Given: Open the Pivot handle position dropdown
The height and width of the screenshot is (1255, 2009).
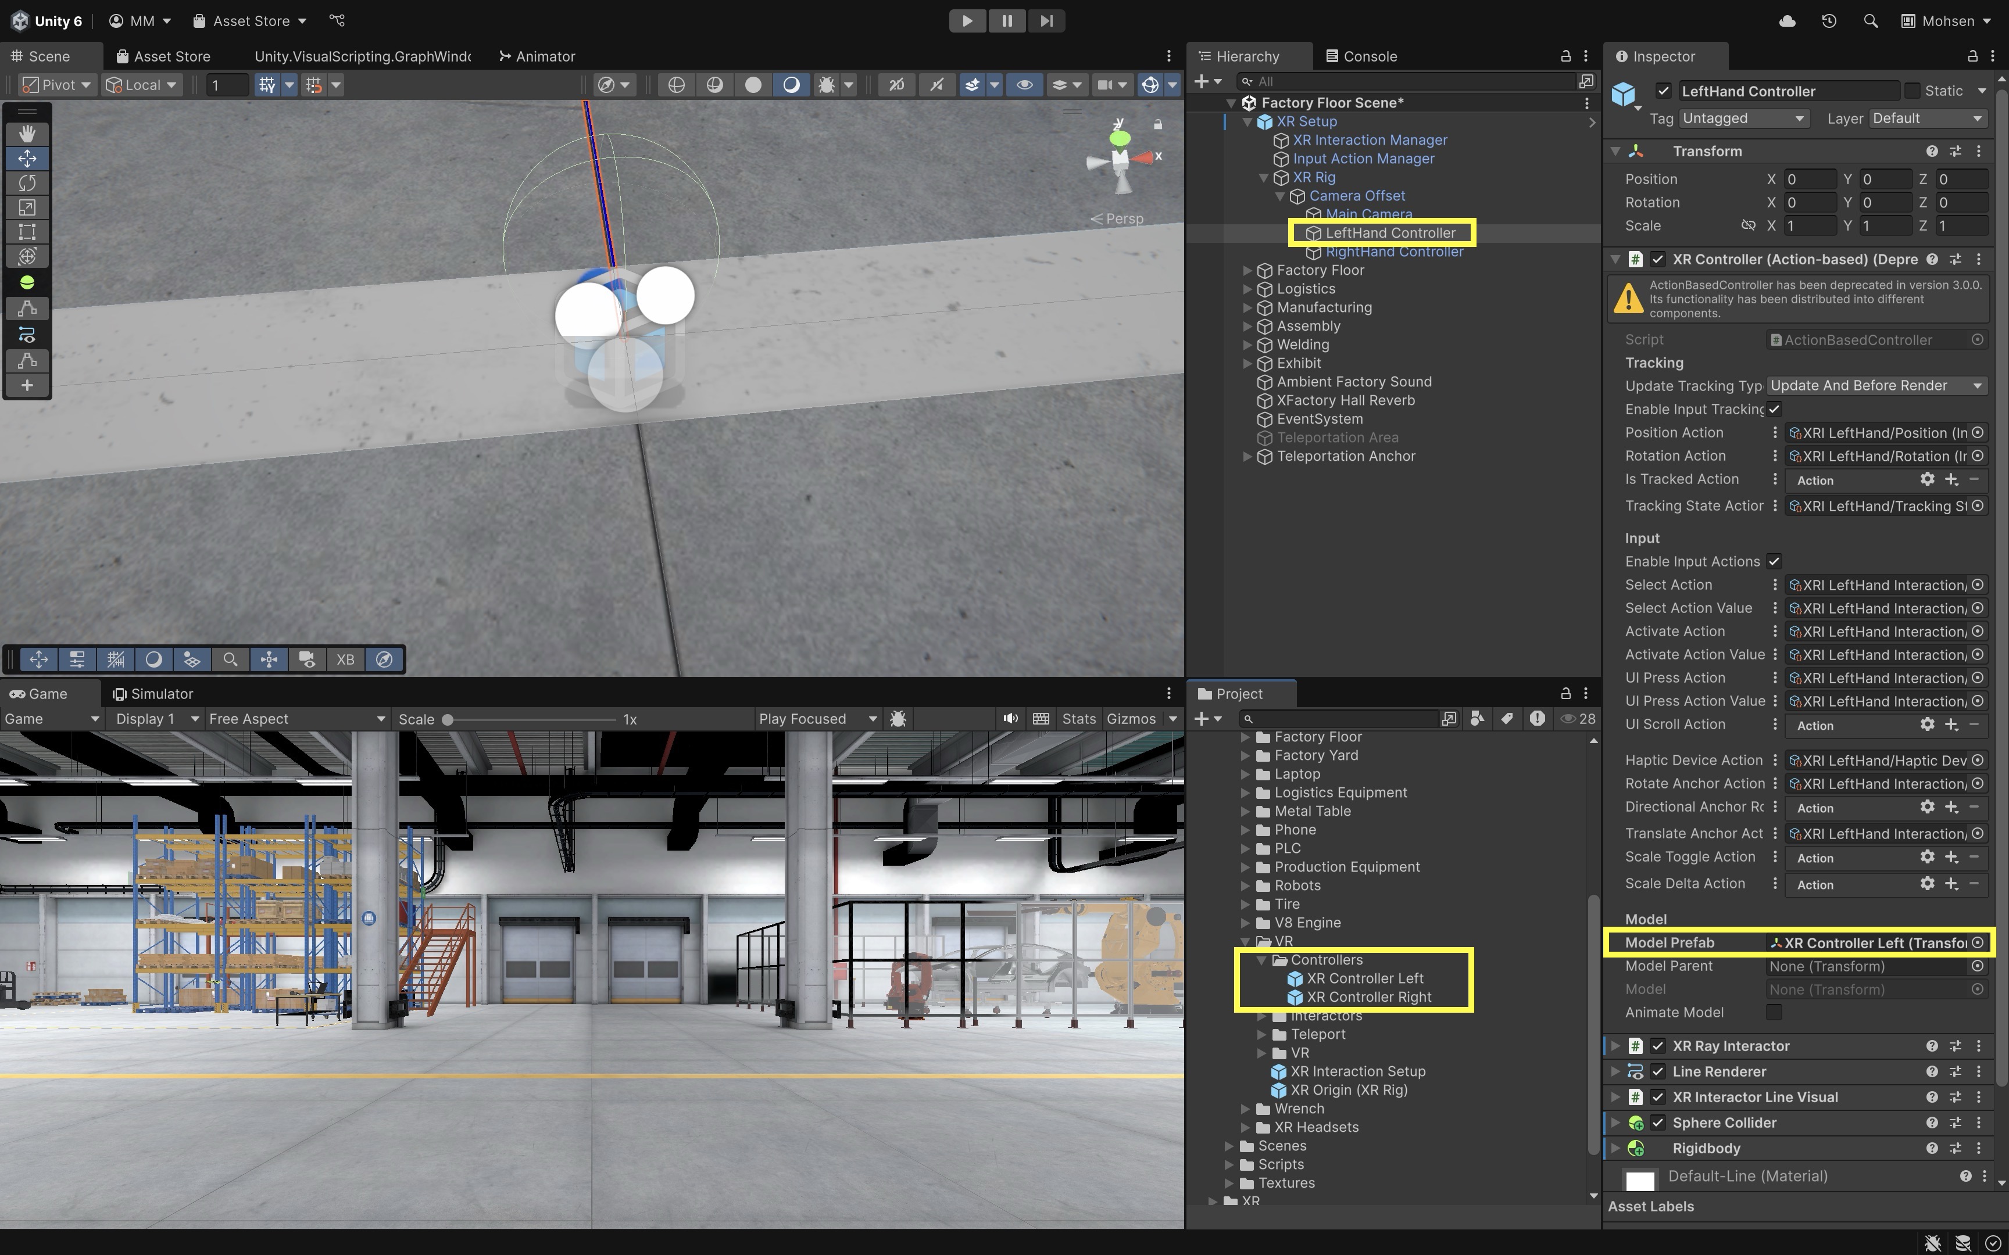Looking at the screenshot, I should pyautogui.click(x=56, y=85).
